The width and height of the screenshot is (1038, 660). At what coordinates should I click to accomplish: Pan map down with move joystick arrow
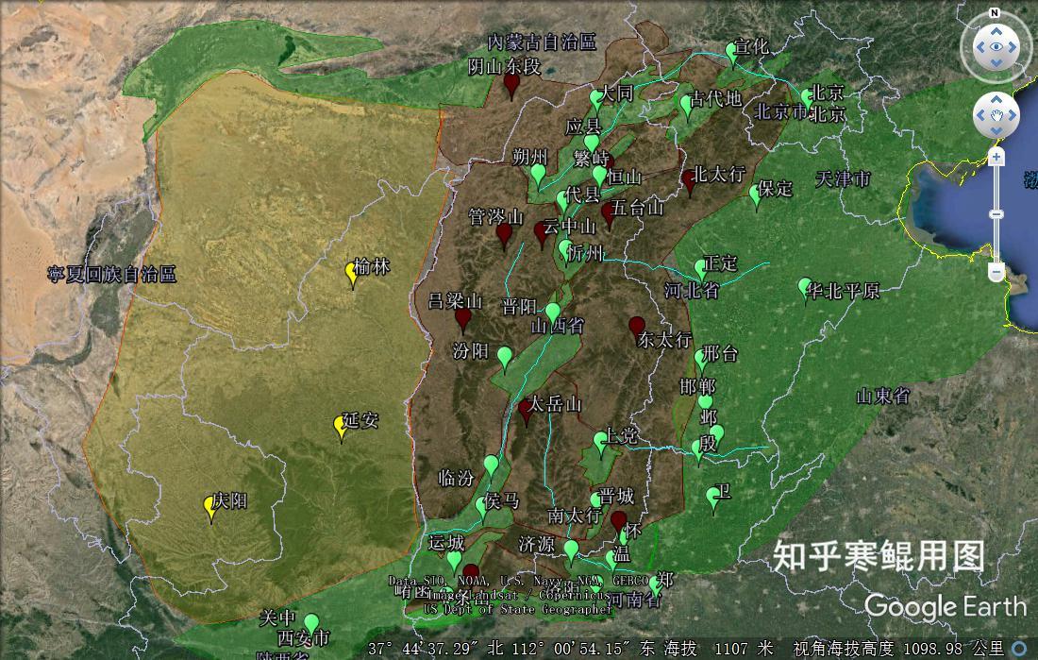click(996, 130)
